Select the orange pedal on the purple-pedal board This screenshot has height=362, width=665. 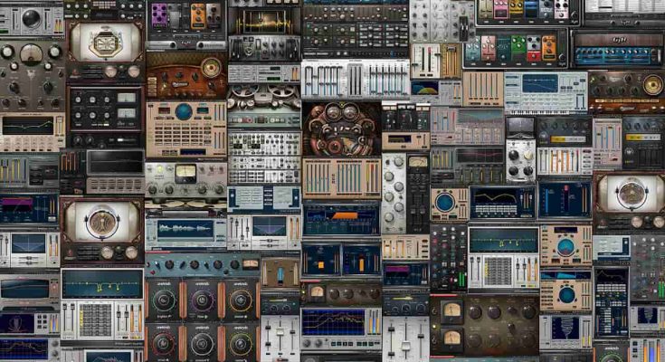coord(198,16)
